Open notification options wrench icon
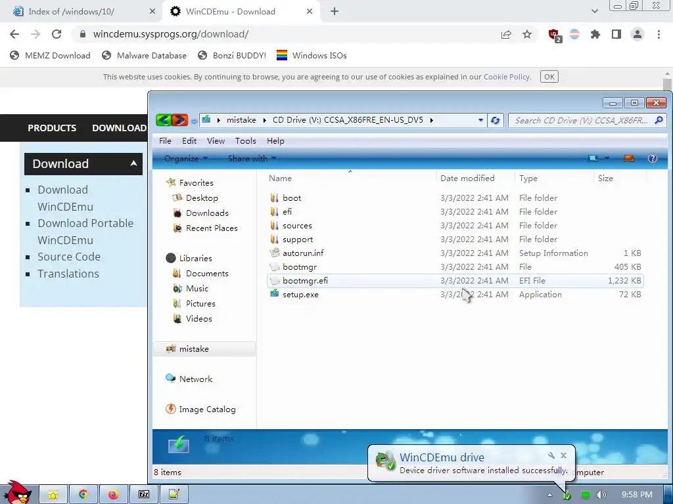The image size is (673, 504). (551, 455)
